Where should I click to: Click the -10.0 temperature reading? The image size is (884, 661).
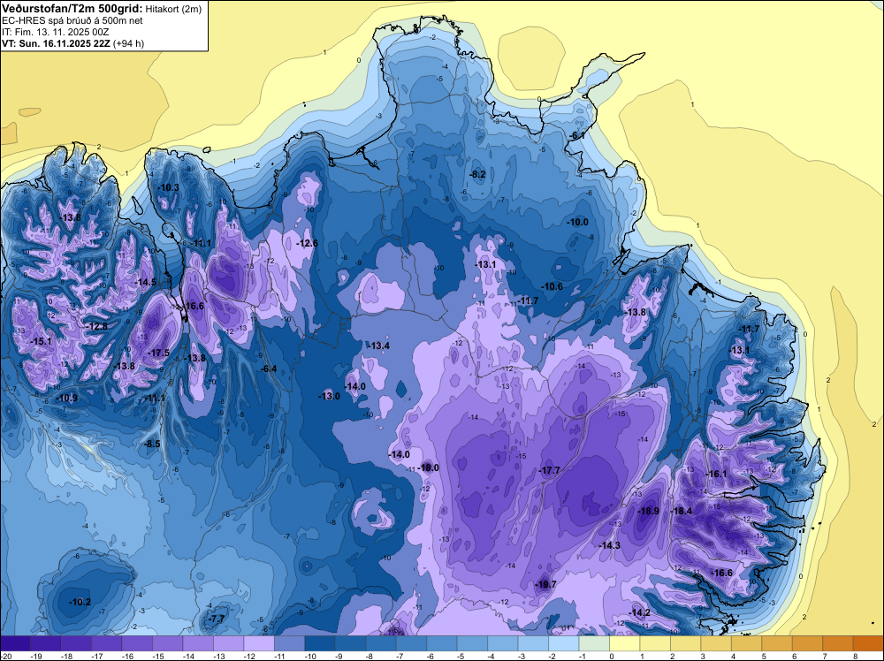coord(577,222)
